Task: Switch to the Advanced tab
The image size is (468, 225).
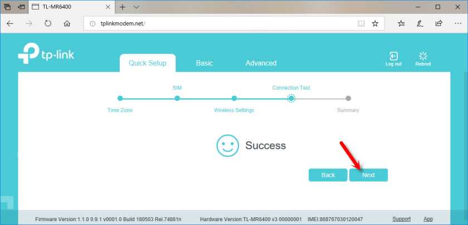Action: click(261, 63)
